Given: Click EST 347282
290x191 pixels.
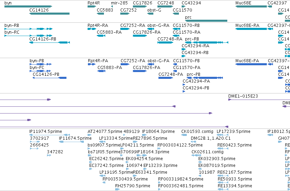Looking at the screenshot, I should [x=49, y=155].
